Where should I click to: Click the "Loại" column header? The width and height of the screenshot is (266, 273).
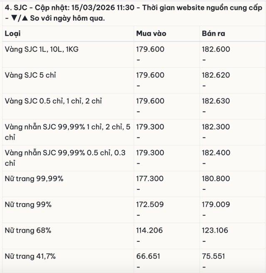(x=12, y=33)
